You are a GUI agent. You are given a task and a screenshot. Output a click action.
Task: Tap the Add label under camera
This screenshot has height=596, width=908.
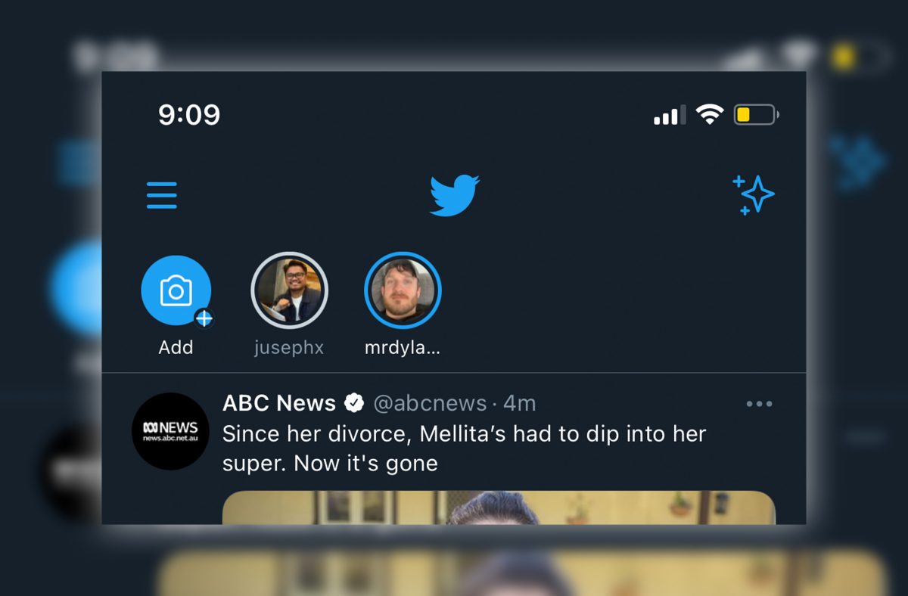coord(176,347)
